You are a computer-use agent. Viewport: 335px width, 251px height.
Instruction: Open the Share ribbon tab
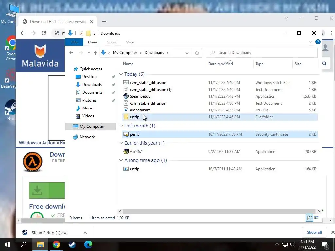[112, 42]
